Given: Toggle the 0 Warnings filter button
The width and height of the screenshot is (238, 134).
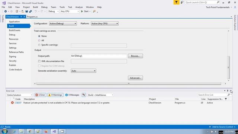Looking at the screenshot, I should pyautogui.click(x=55, y=95).
